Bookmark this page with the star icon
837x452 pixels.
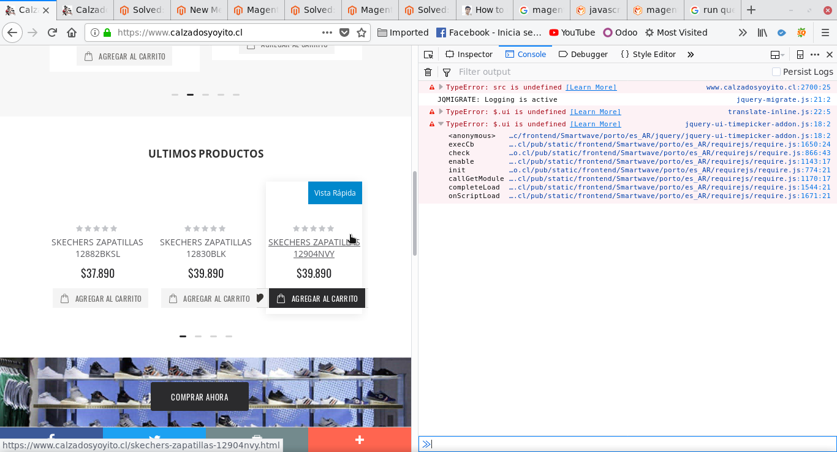(362, 33)
